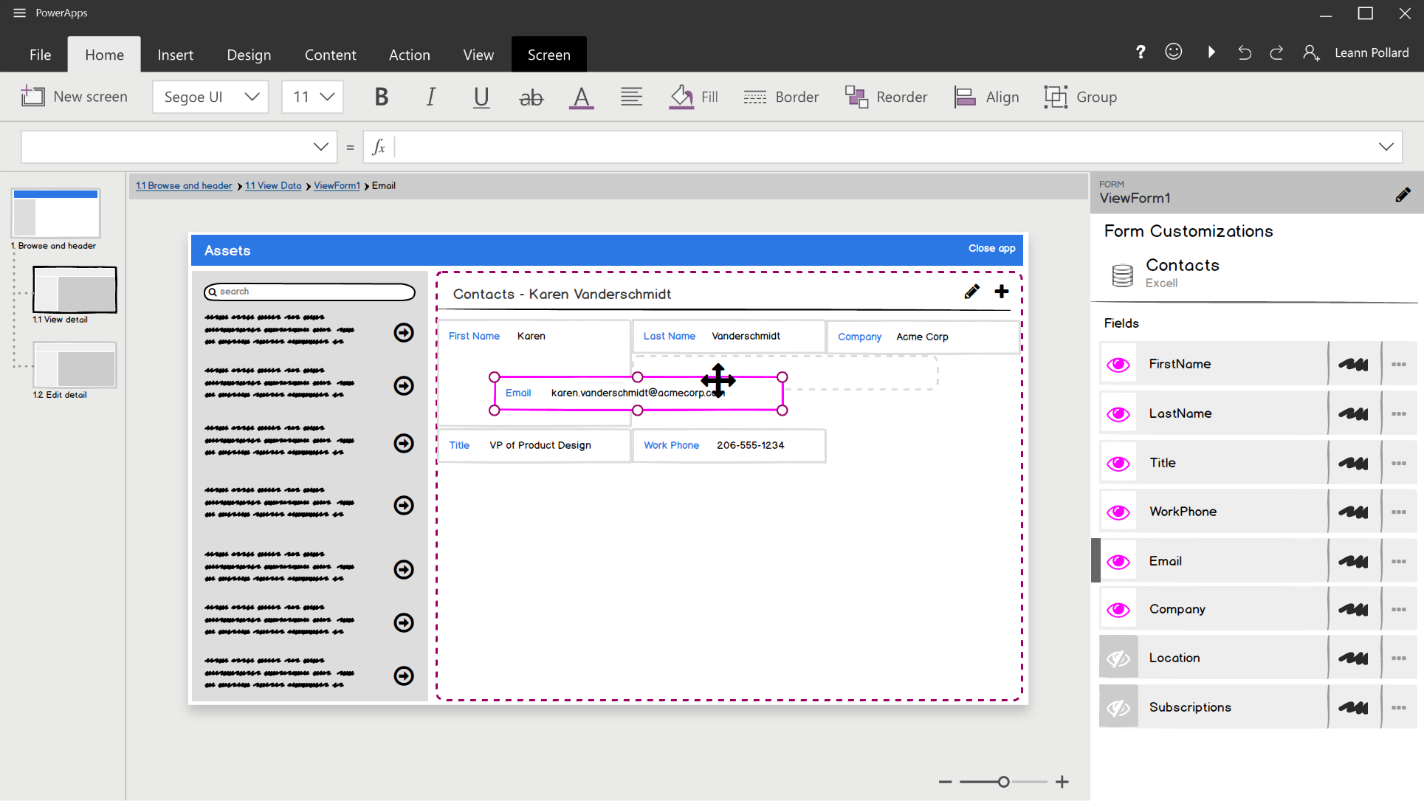Select View detail screen thumbnail
The image size is (1424, 801).
[x=75, y=289]
